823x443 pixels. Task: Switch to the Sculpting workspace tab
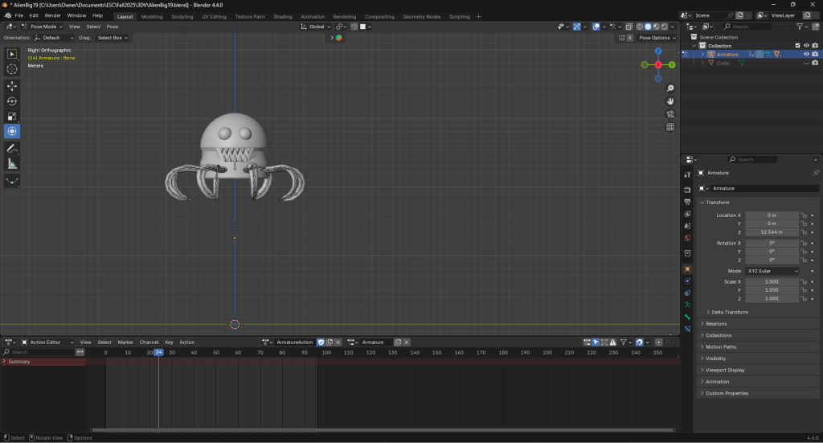[x=182, y=16]
